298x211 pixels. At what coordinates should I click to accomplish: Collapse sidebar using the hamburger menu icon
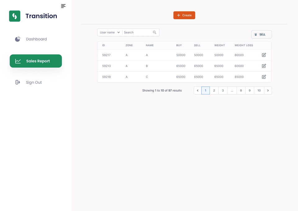point(63,6)
